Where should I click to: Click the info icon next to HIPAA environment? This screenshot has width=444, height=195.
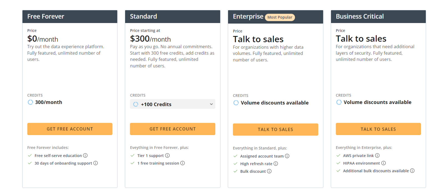point(384,163)
